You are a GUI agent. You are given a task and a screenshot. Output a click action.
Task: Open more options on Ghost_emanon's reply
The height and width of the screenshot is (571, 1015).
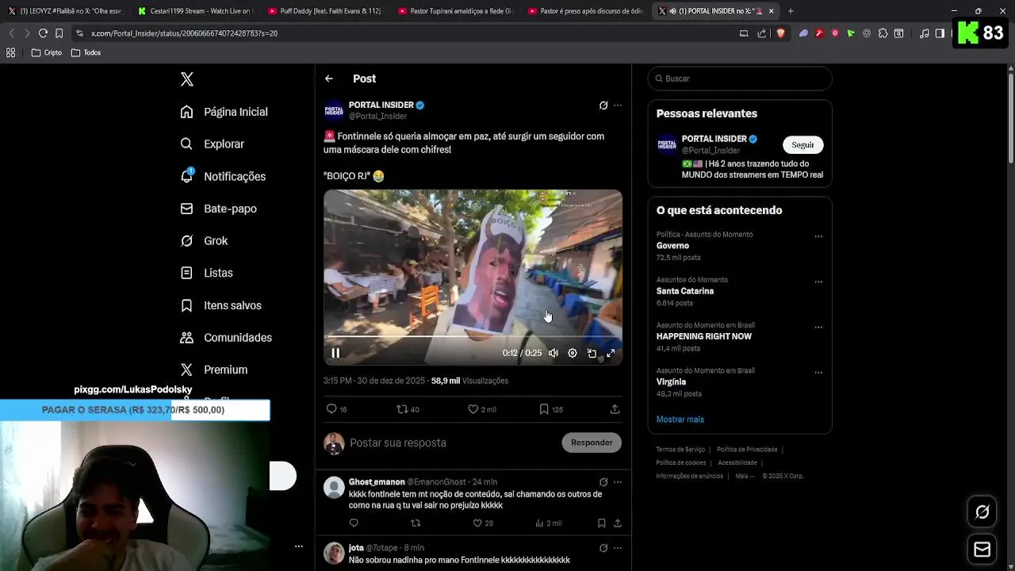(x=618, y=482)
